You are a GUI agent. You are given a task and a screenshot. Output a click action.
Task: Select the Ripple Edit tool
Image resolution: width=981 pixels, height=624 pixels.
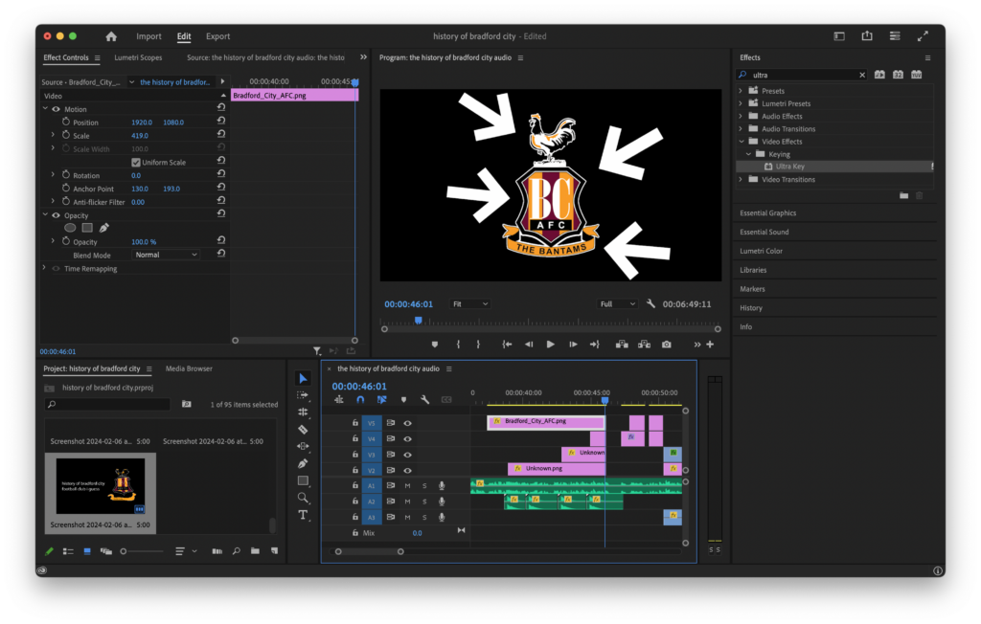[303, 412]
